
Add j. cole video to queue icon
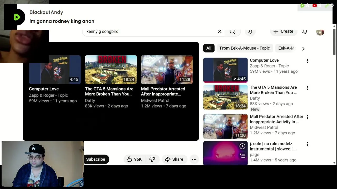[x=242, y=156]
